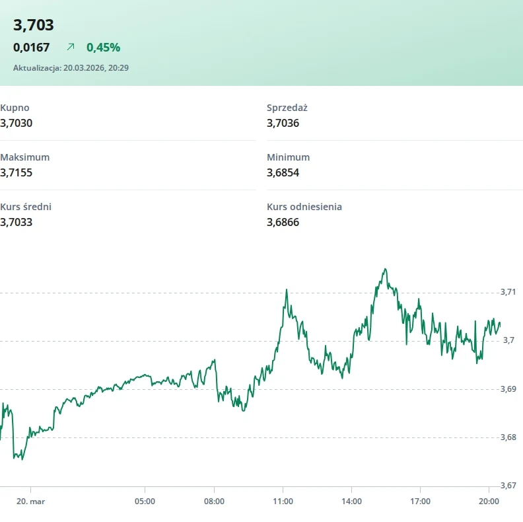Click the 20. mar date label
Image resolution: width=523 pixels, height=522 pixels.
(31, 502)
